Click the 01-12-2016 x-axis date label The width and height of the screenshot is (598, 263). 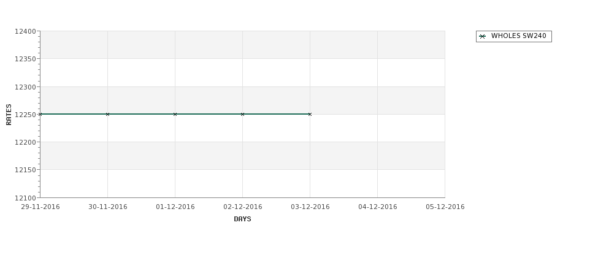[175, 207]
